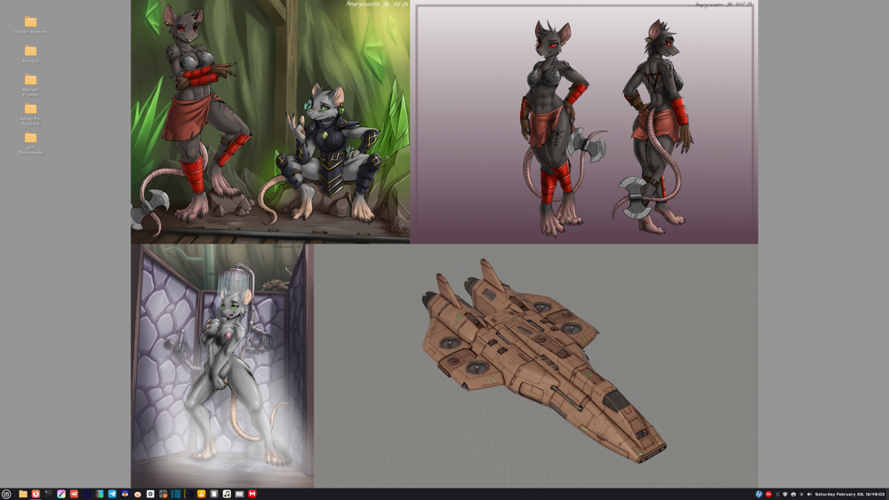The width and height of the screenshot is (889, 500).
Task: Open the Linux Mint start menu
Action: [x=6, y=495]
